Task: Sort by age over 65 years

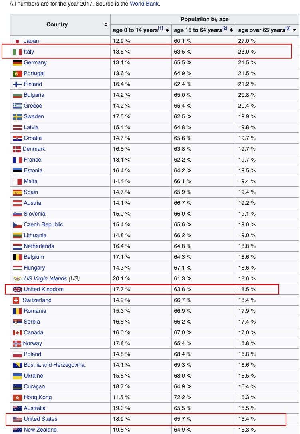Action: [x=295, y=30]
